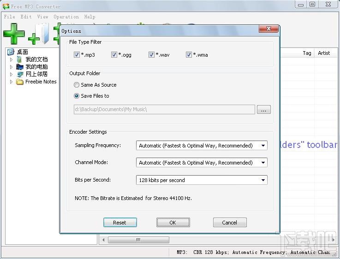Select the Same As Source radio button
340x259 pixels.
(x=76, y=85)
